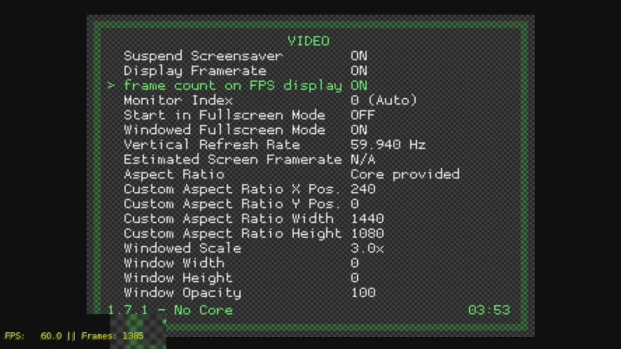The image size is (621, 349).
Task: Select Custom Aspect Ratio Height
Action: (x=233, y=234)
